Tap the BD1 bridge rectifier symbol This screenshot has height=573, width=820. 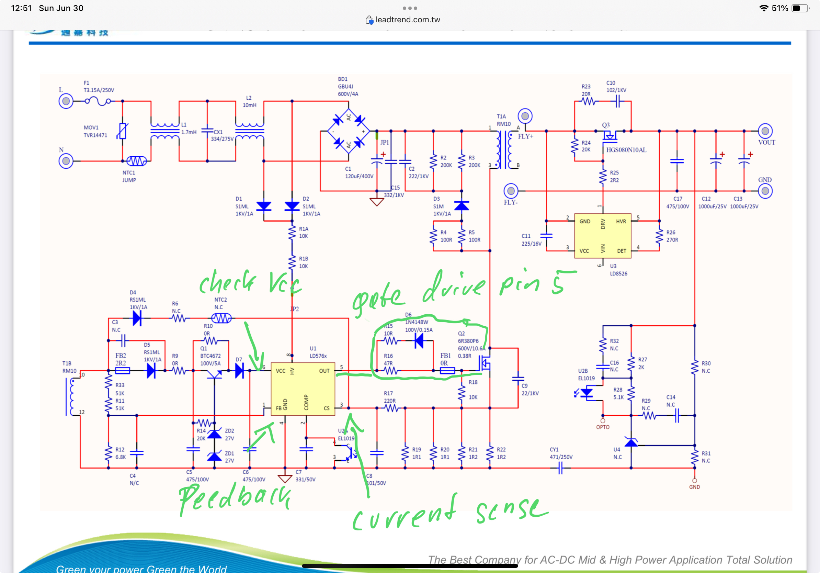pos(349,131)
